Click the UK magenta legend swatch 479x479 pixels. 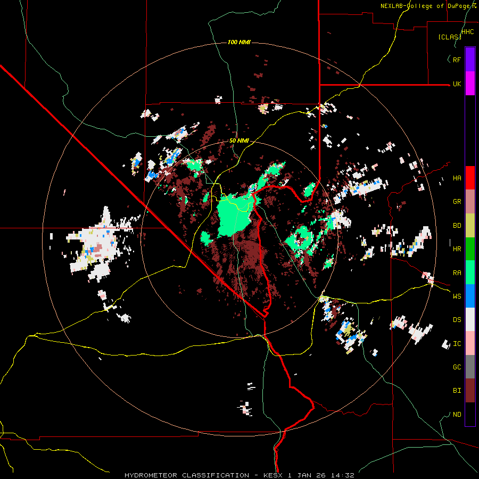(470, 84)
